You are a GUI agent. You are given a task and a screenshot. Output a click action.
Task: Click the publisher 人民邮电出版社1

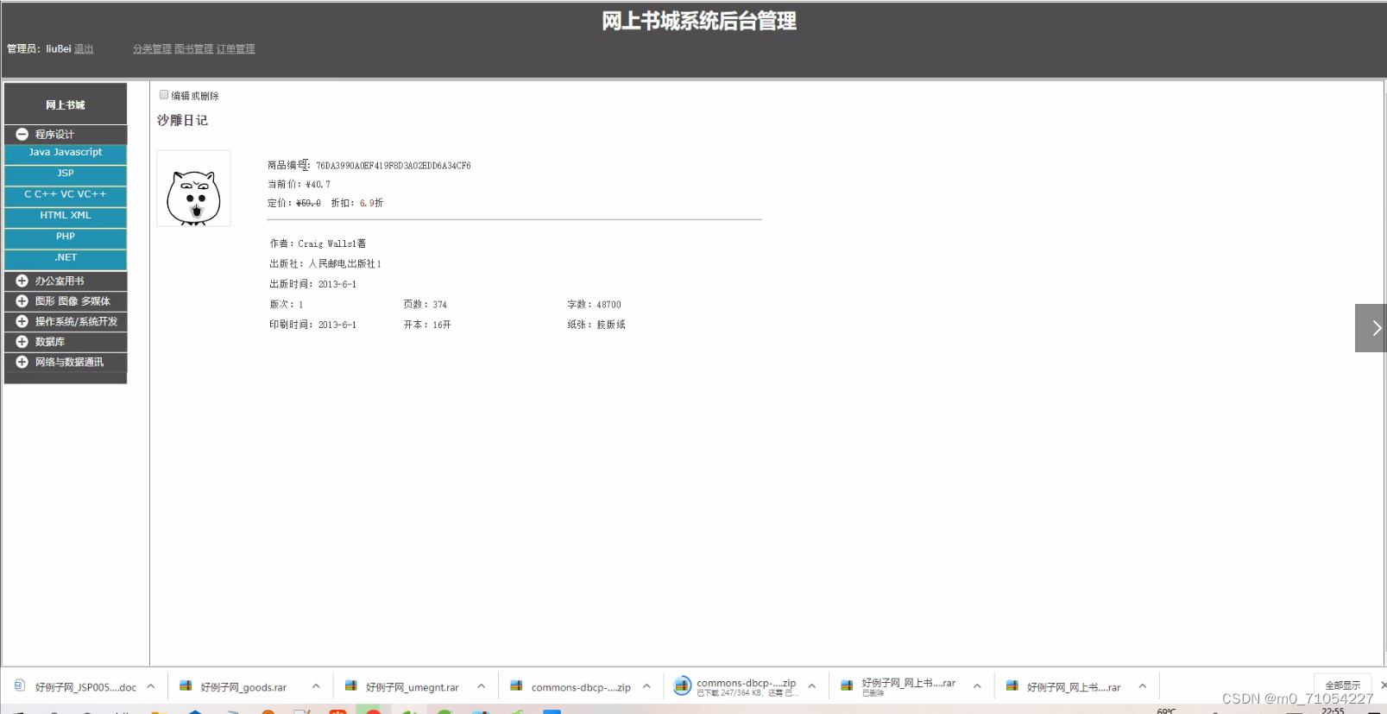[344, 264]
